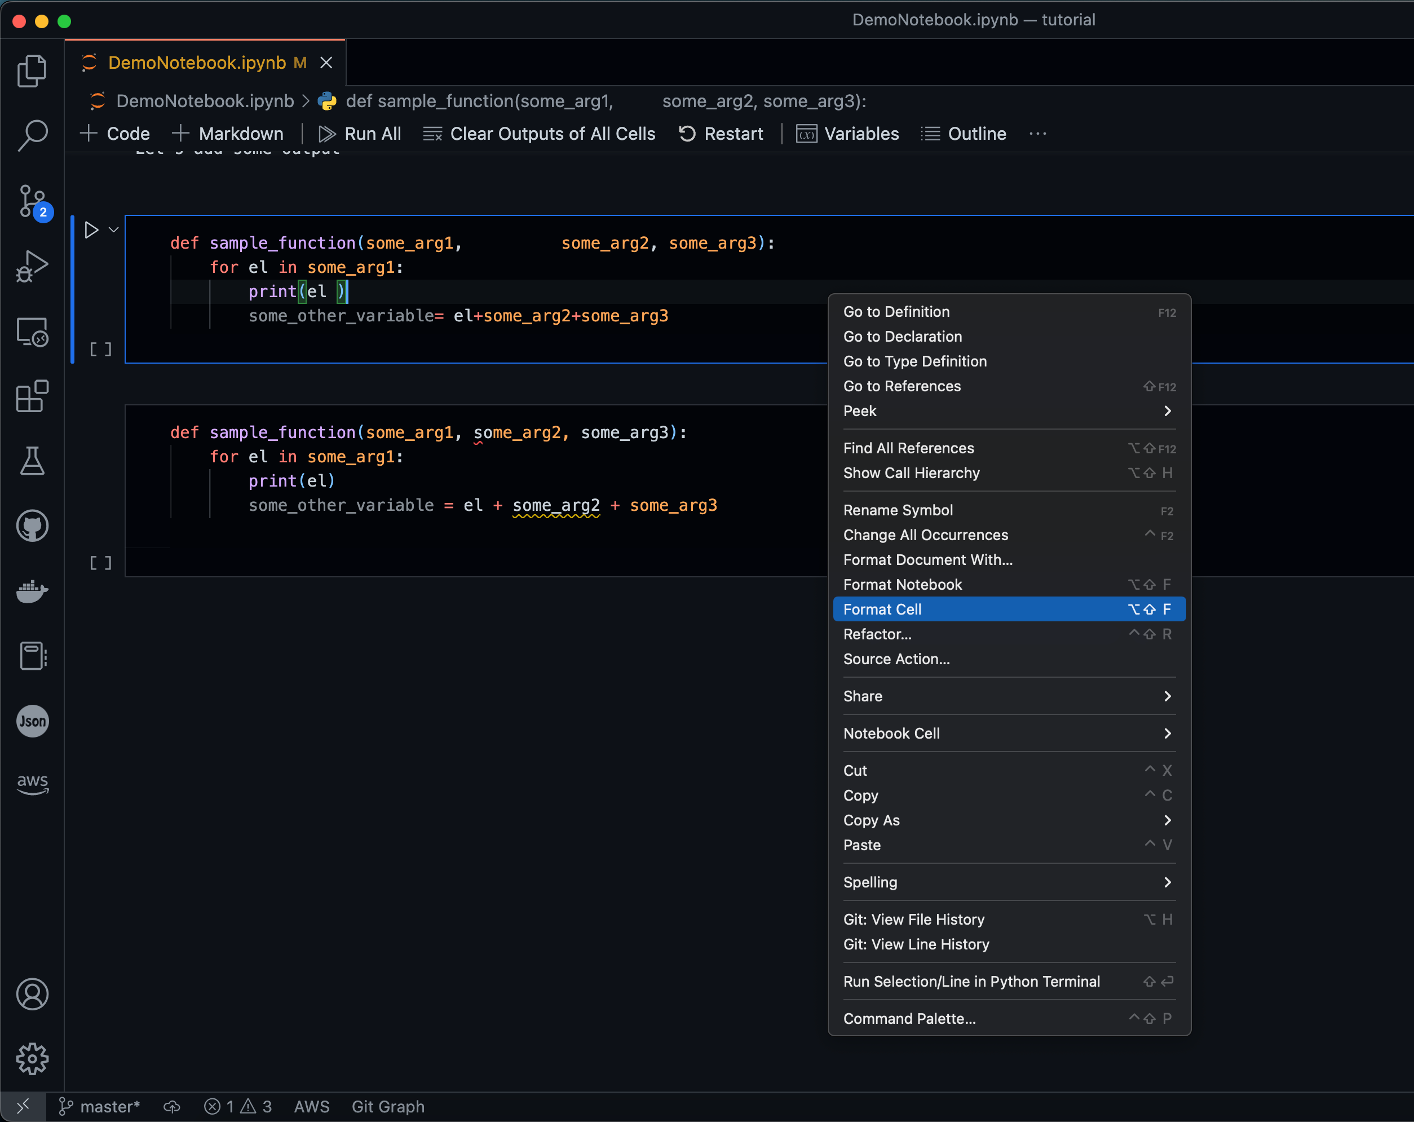Open Command Palette... from context menu
Viewport: 1414px width, 1122px height.
click(1009, 1018)
